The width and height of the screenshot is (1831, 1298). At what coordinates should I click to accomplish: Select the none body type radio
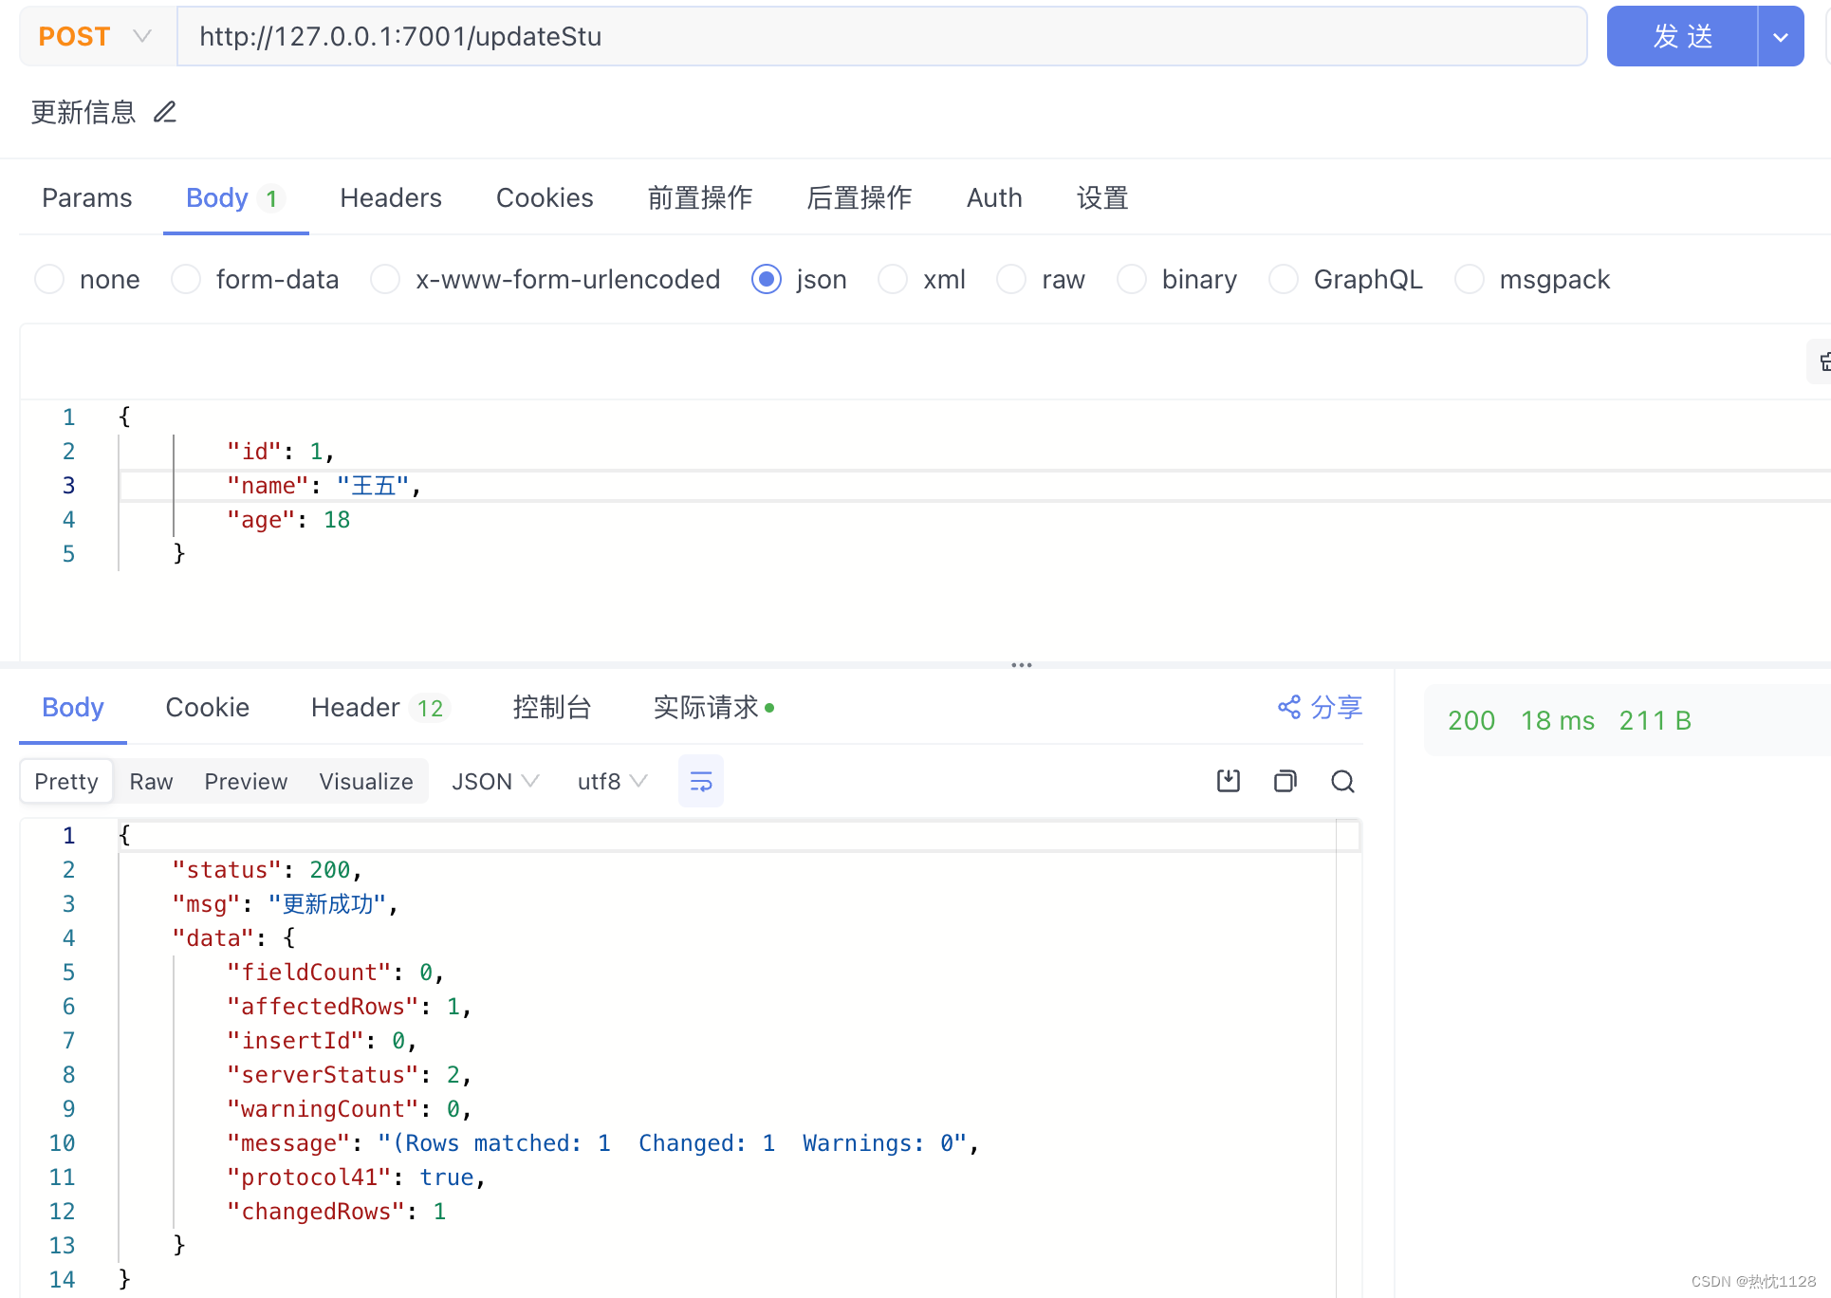[49, 279]
